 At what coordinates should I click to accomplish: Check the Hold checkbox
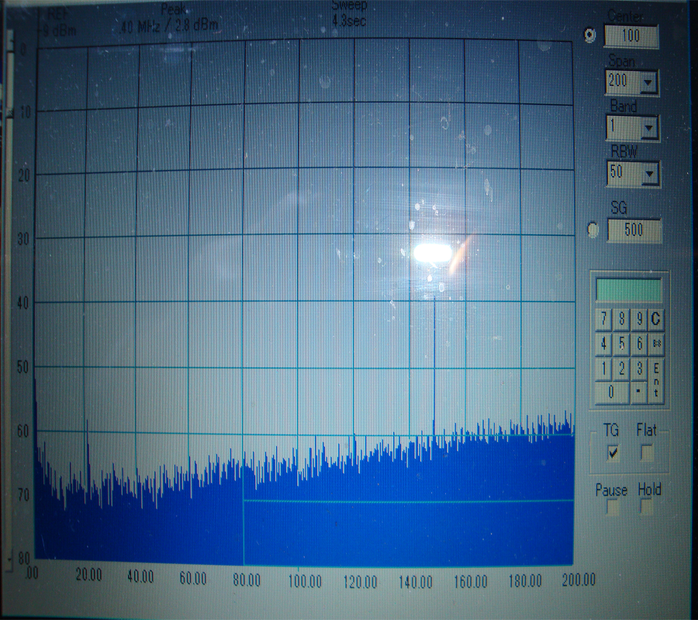click(647, 508)
